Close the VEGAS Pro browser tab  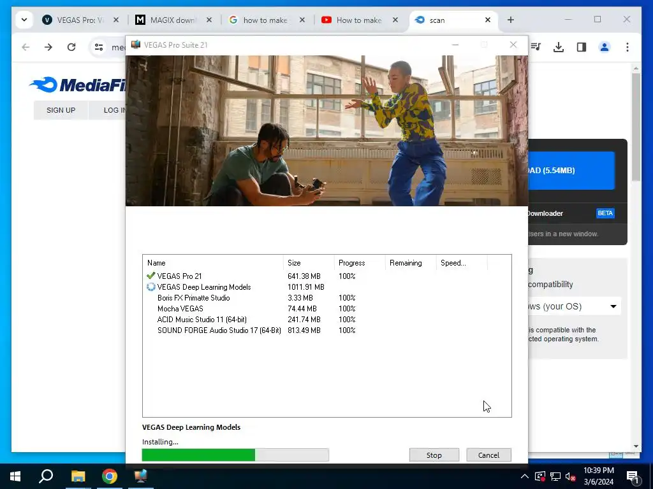coord(116,20)
